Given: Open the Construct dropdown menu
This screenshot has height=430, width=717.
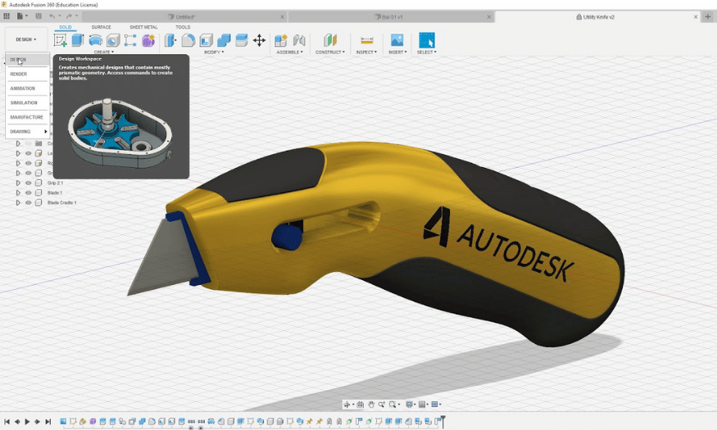Looking at the screenshot, I should (x=329, y=52).
